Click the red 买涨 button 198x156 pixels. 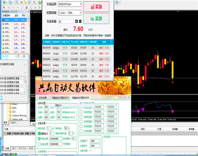point(96,7)
